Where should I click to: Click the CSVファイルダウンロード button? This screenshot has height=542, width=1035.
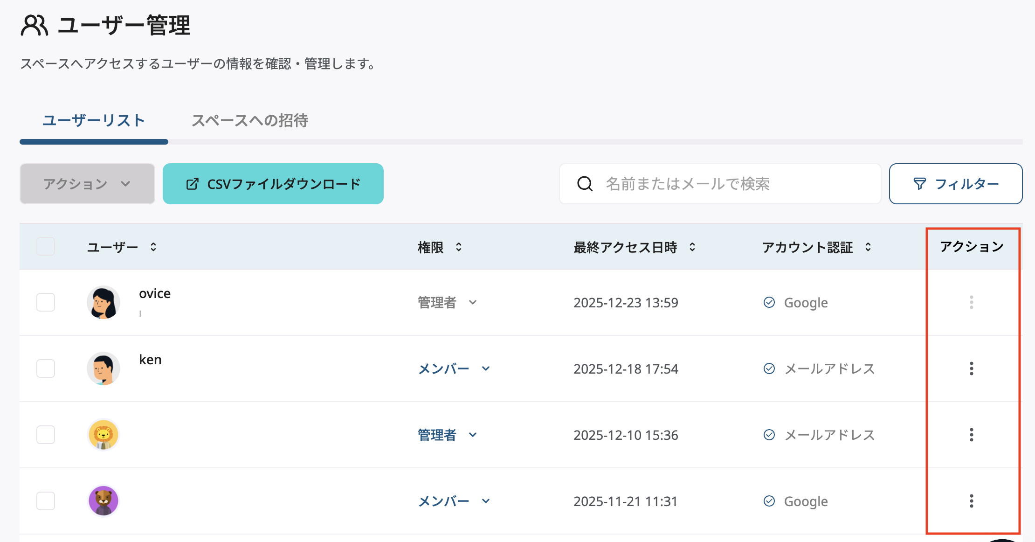pos(273,184)
